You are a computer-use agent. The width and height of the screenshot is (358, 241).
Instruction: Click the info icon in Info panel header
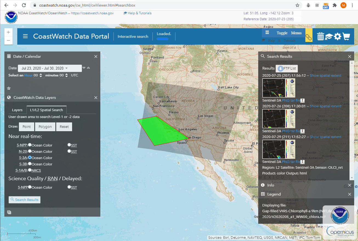[263, 185]
